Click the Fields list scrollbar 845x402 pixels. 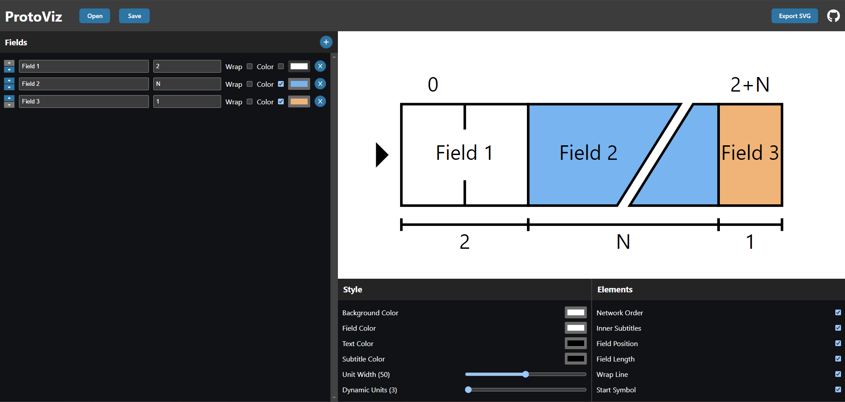click(x=334, y=227)
